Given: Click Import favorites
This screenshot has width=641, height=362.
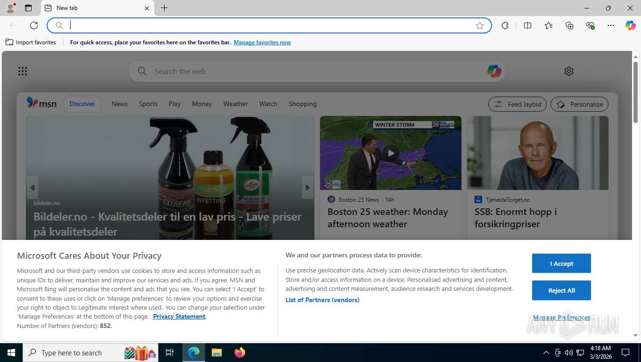Looking at the screenshot, I should point(31,42).
